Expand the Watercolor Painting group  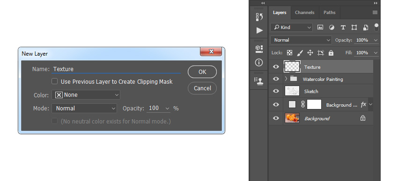(x=286, y=79)
